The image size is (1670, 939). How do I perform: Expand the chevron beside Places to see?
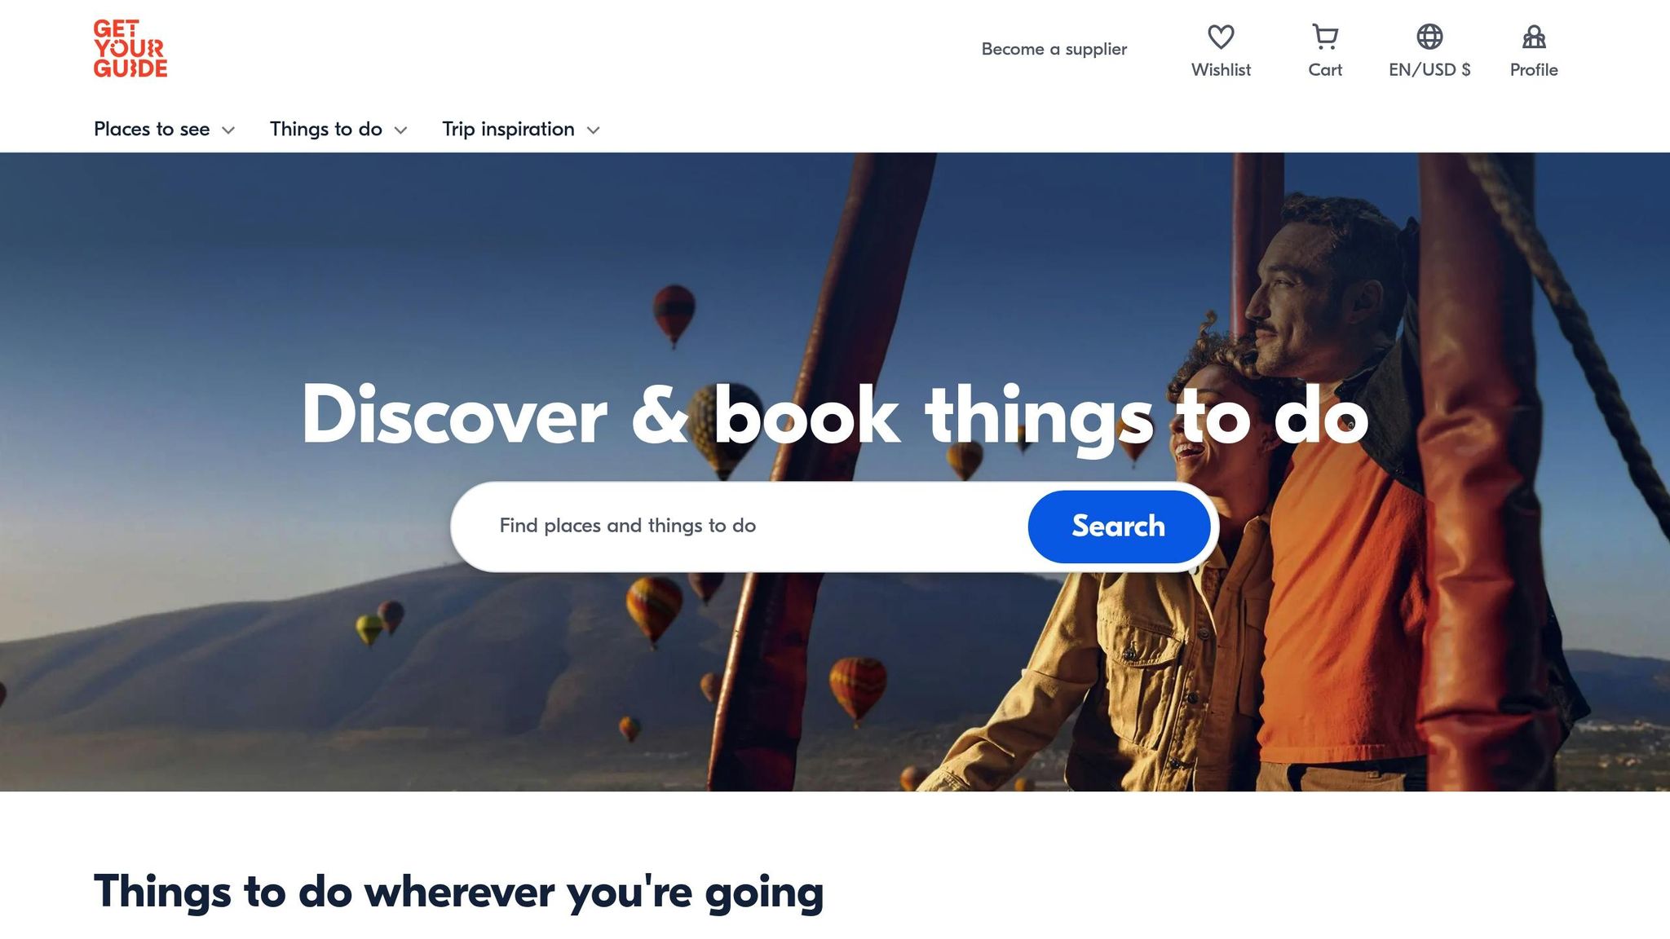click(228, 130)
